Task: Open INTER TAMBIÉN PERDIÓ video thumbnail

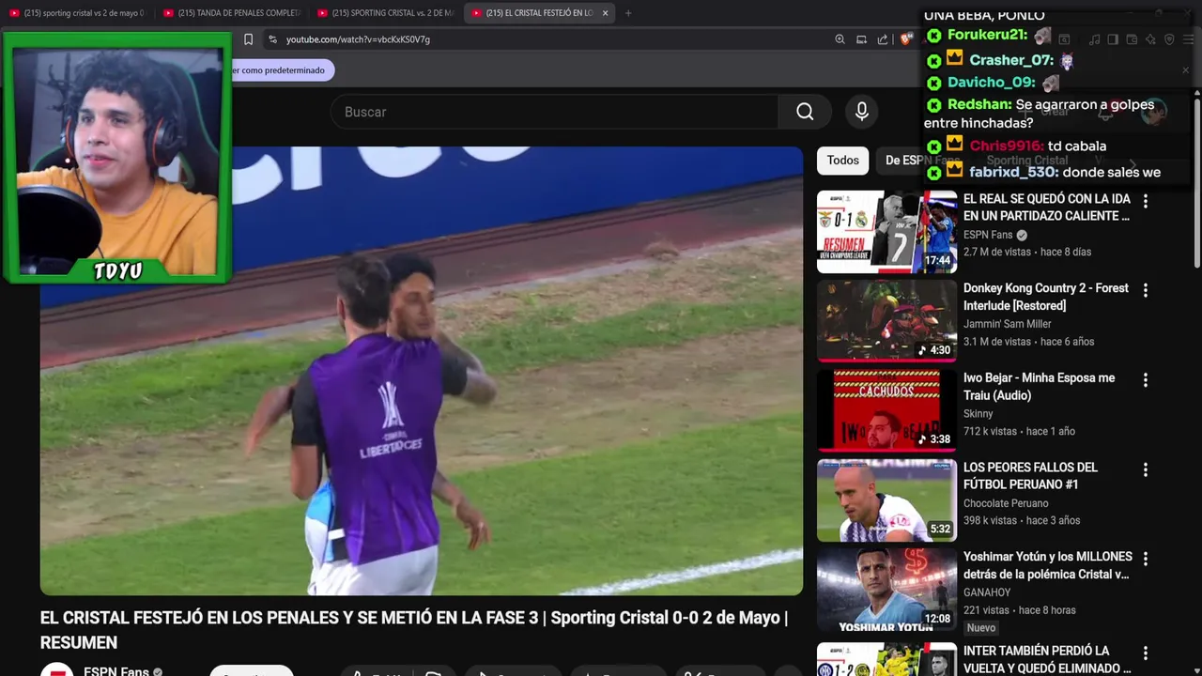Action: (x=886, y=659)
